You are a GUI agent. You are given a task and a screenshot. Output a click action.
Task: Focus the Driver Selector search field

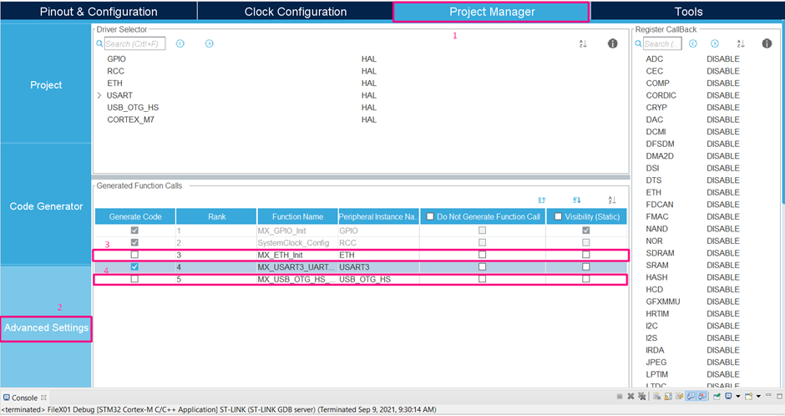pos(134,43)
